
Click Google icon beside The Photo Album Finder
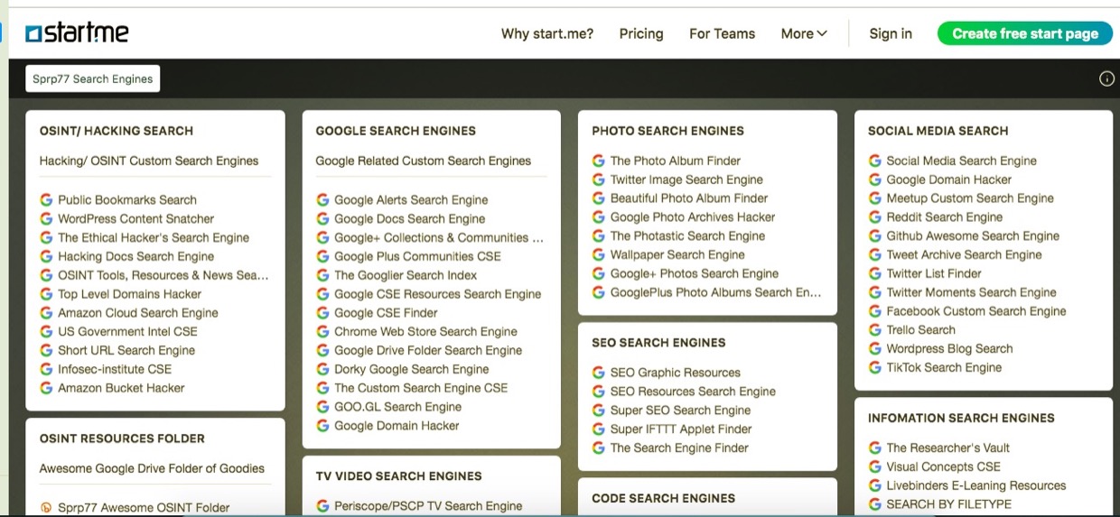[598, 161]
